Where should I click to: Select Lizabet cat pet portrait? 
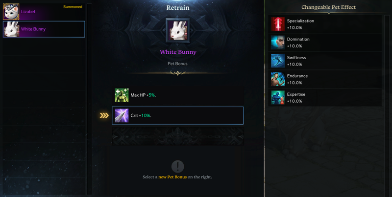pos(11,11)
